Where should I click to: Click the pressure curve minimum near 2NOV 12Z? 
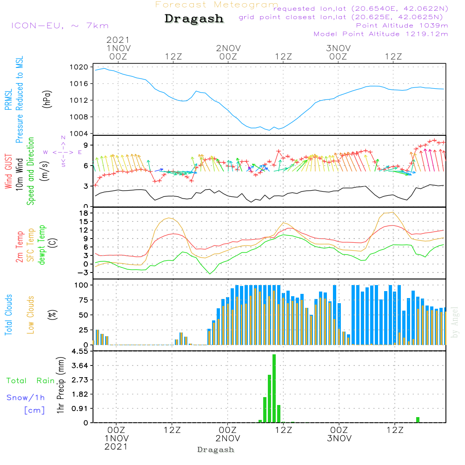[269, 130]
